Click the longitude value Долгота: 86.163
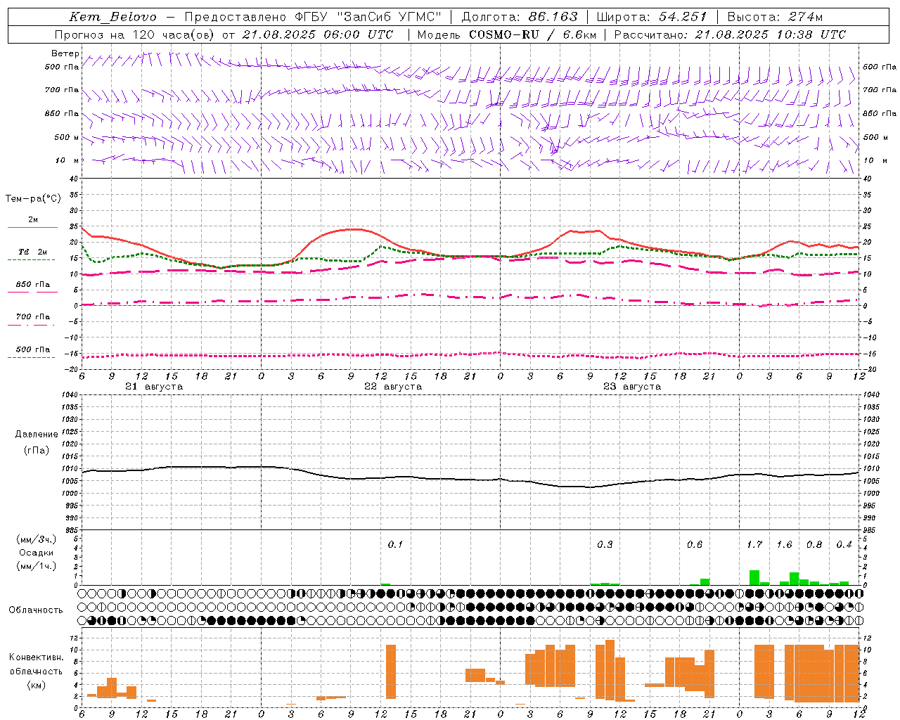Viewport: 900px width, 720px height. click(520, 17)
